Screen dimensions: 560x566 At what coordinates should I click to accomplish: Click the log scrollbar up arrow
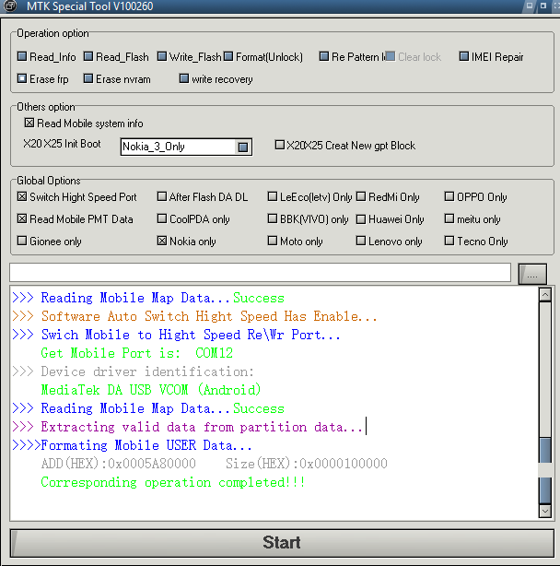click(545, 295)
